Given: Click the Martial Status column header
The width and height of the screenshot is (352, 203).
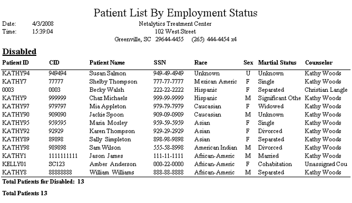Looking at the screenshot, I should coord(277,62).
